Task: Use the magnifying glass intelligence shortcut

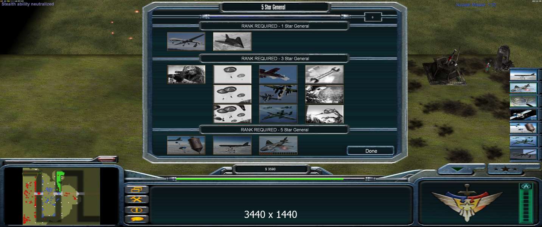Action: (523, 101)
